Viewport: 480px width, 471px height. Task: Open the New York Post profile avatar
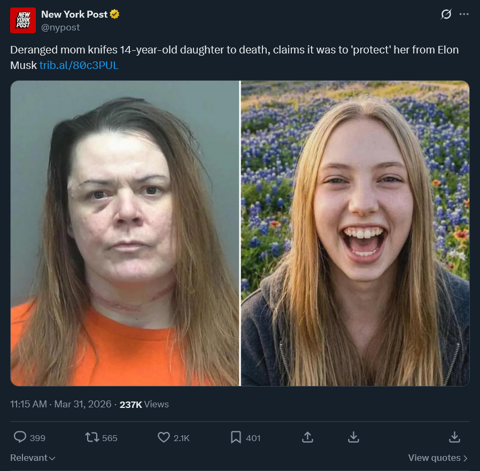point(23,20)
